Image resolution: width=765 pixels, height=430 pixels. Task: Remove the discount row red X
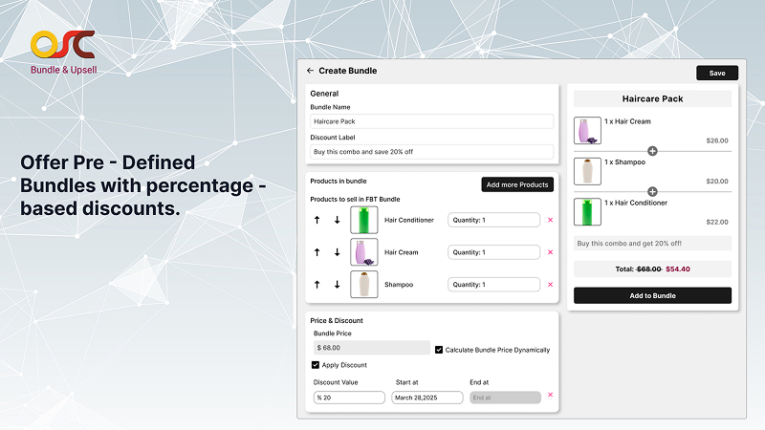[x=550, y=395]
